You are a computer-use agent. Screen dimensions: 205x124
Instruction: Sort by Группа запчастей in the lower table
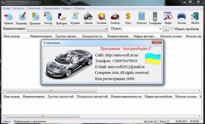[61, 97]
